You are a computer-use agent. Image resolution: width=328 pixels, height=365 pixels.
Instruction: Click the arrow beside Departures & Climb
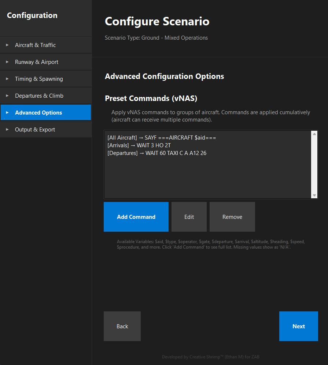8,95
